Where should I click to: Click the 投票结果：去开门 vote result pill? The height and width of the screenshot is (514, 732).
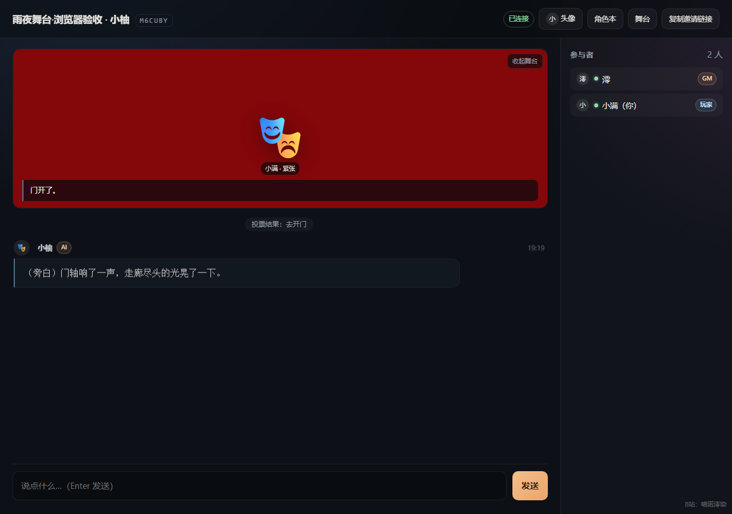point(279,224)
